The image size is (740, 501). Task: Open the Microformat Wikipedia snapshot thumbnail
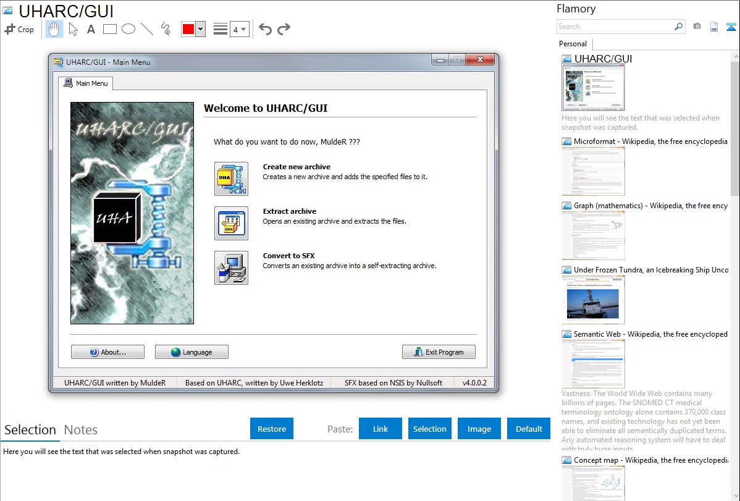pyautogui.click(x=593, y=171)
